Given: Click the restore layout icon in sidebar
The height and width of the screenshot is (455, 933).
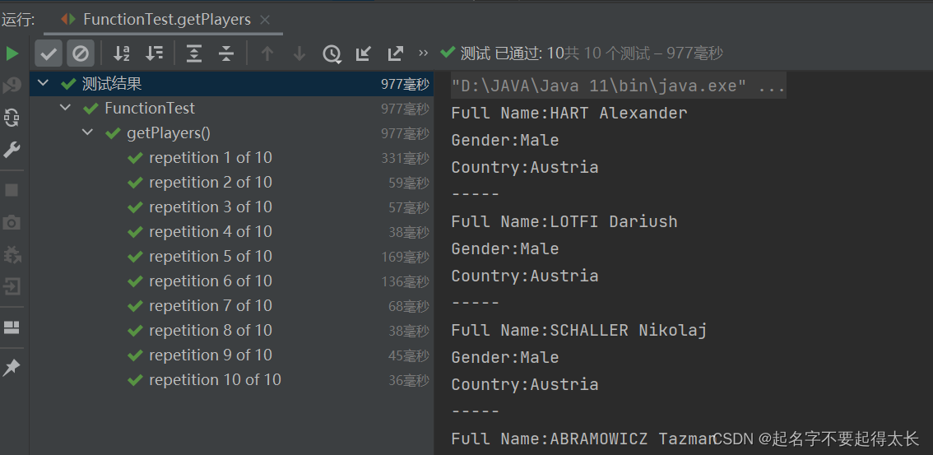Looking at the screenshot, I should click(12, 327).
